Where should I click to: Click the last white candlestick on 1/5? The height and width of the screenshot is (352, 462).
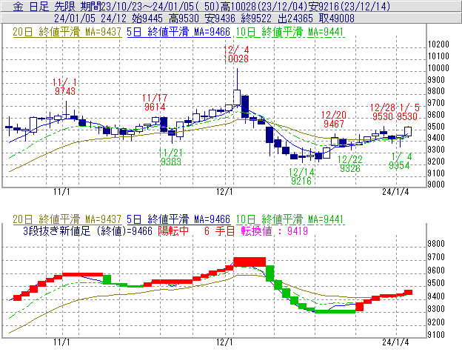click(408, 131)
